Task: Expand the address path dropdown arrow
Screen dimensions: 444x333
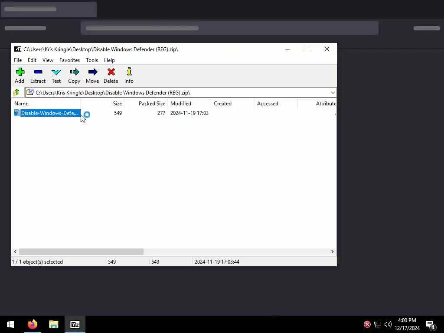Action: 333,93
